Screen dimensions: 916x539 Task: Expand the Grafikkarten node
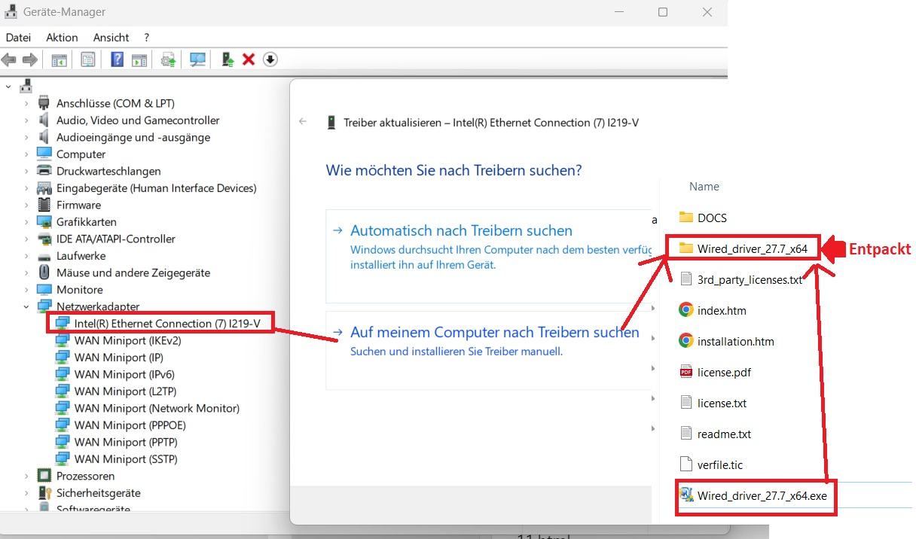point(26,222)
